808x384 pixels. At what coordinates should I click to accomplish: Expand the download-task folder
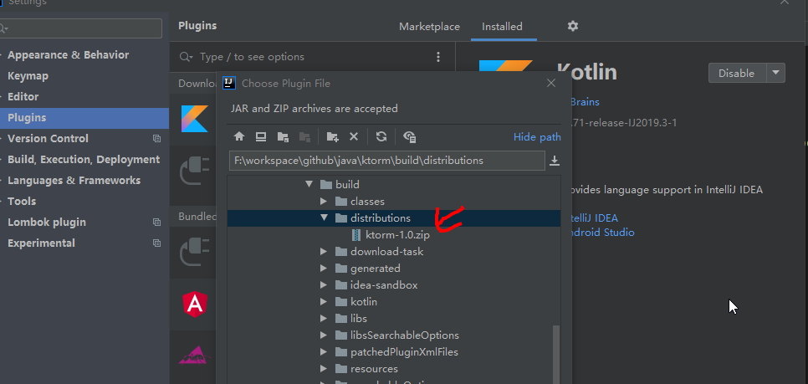click(x=324, y=252)
